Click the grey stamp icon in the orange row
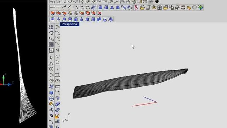Image resolution: width=227 pixels, height=128 pixels. [x=76, y=14]
